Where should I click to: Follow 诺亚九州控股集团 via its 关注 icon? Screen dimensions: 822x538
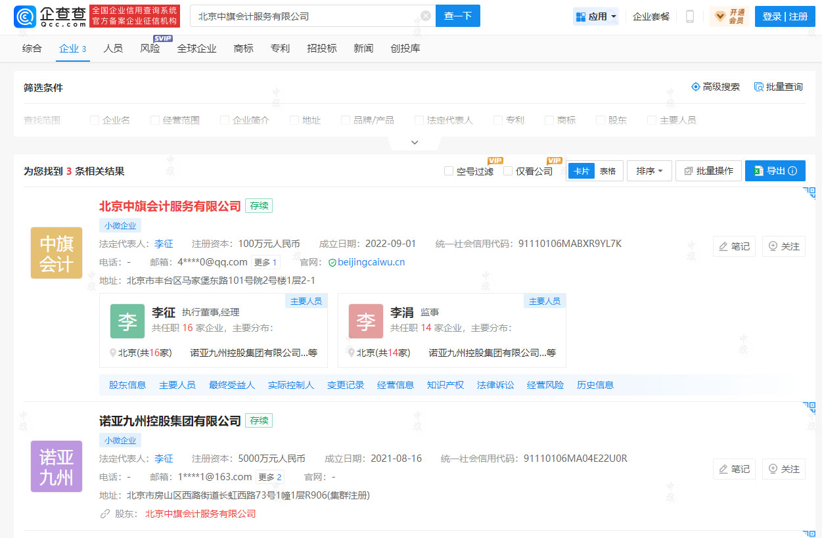point(784,468)
